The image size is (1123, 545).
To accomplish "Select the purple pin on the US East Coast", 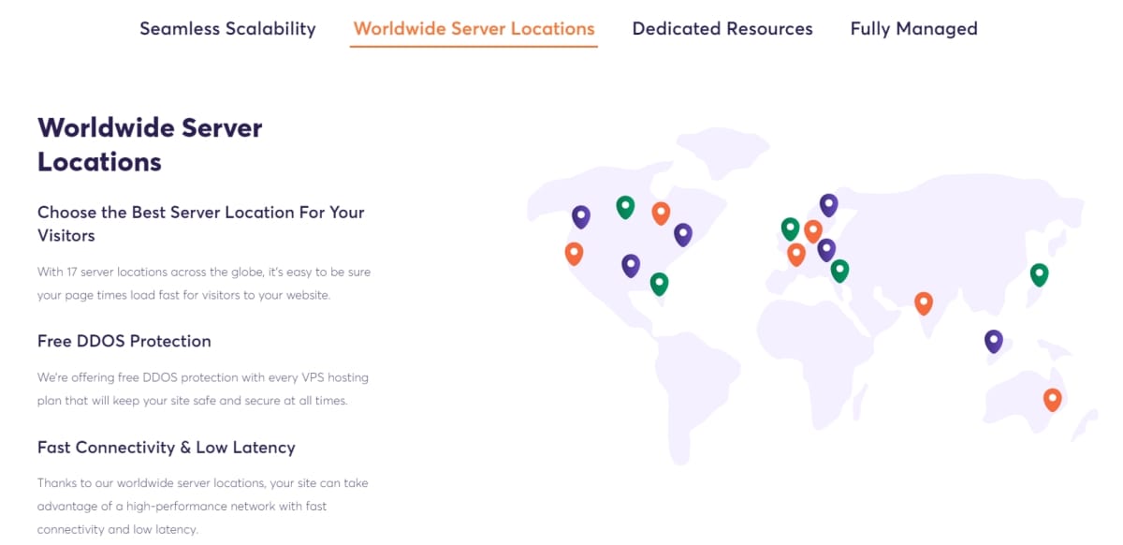I will tap(683, 235).
